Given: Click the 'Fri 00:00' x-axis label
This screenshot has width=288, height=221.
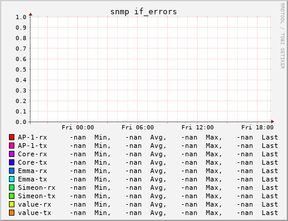Looking at the screenshot, I should point(78,128).
